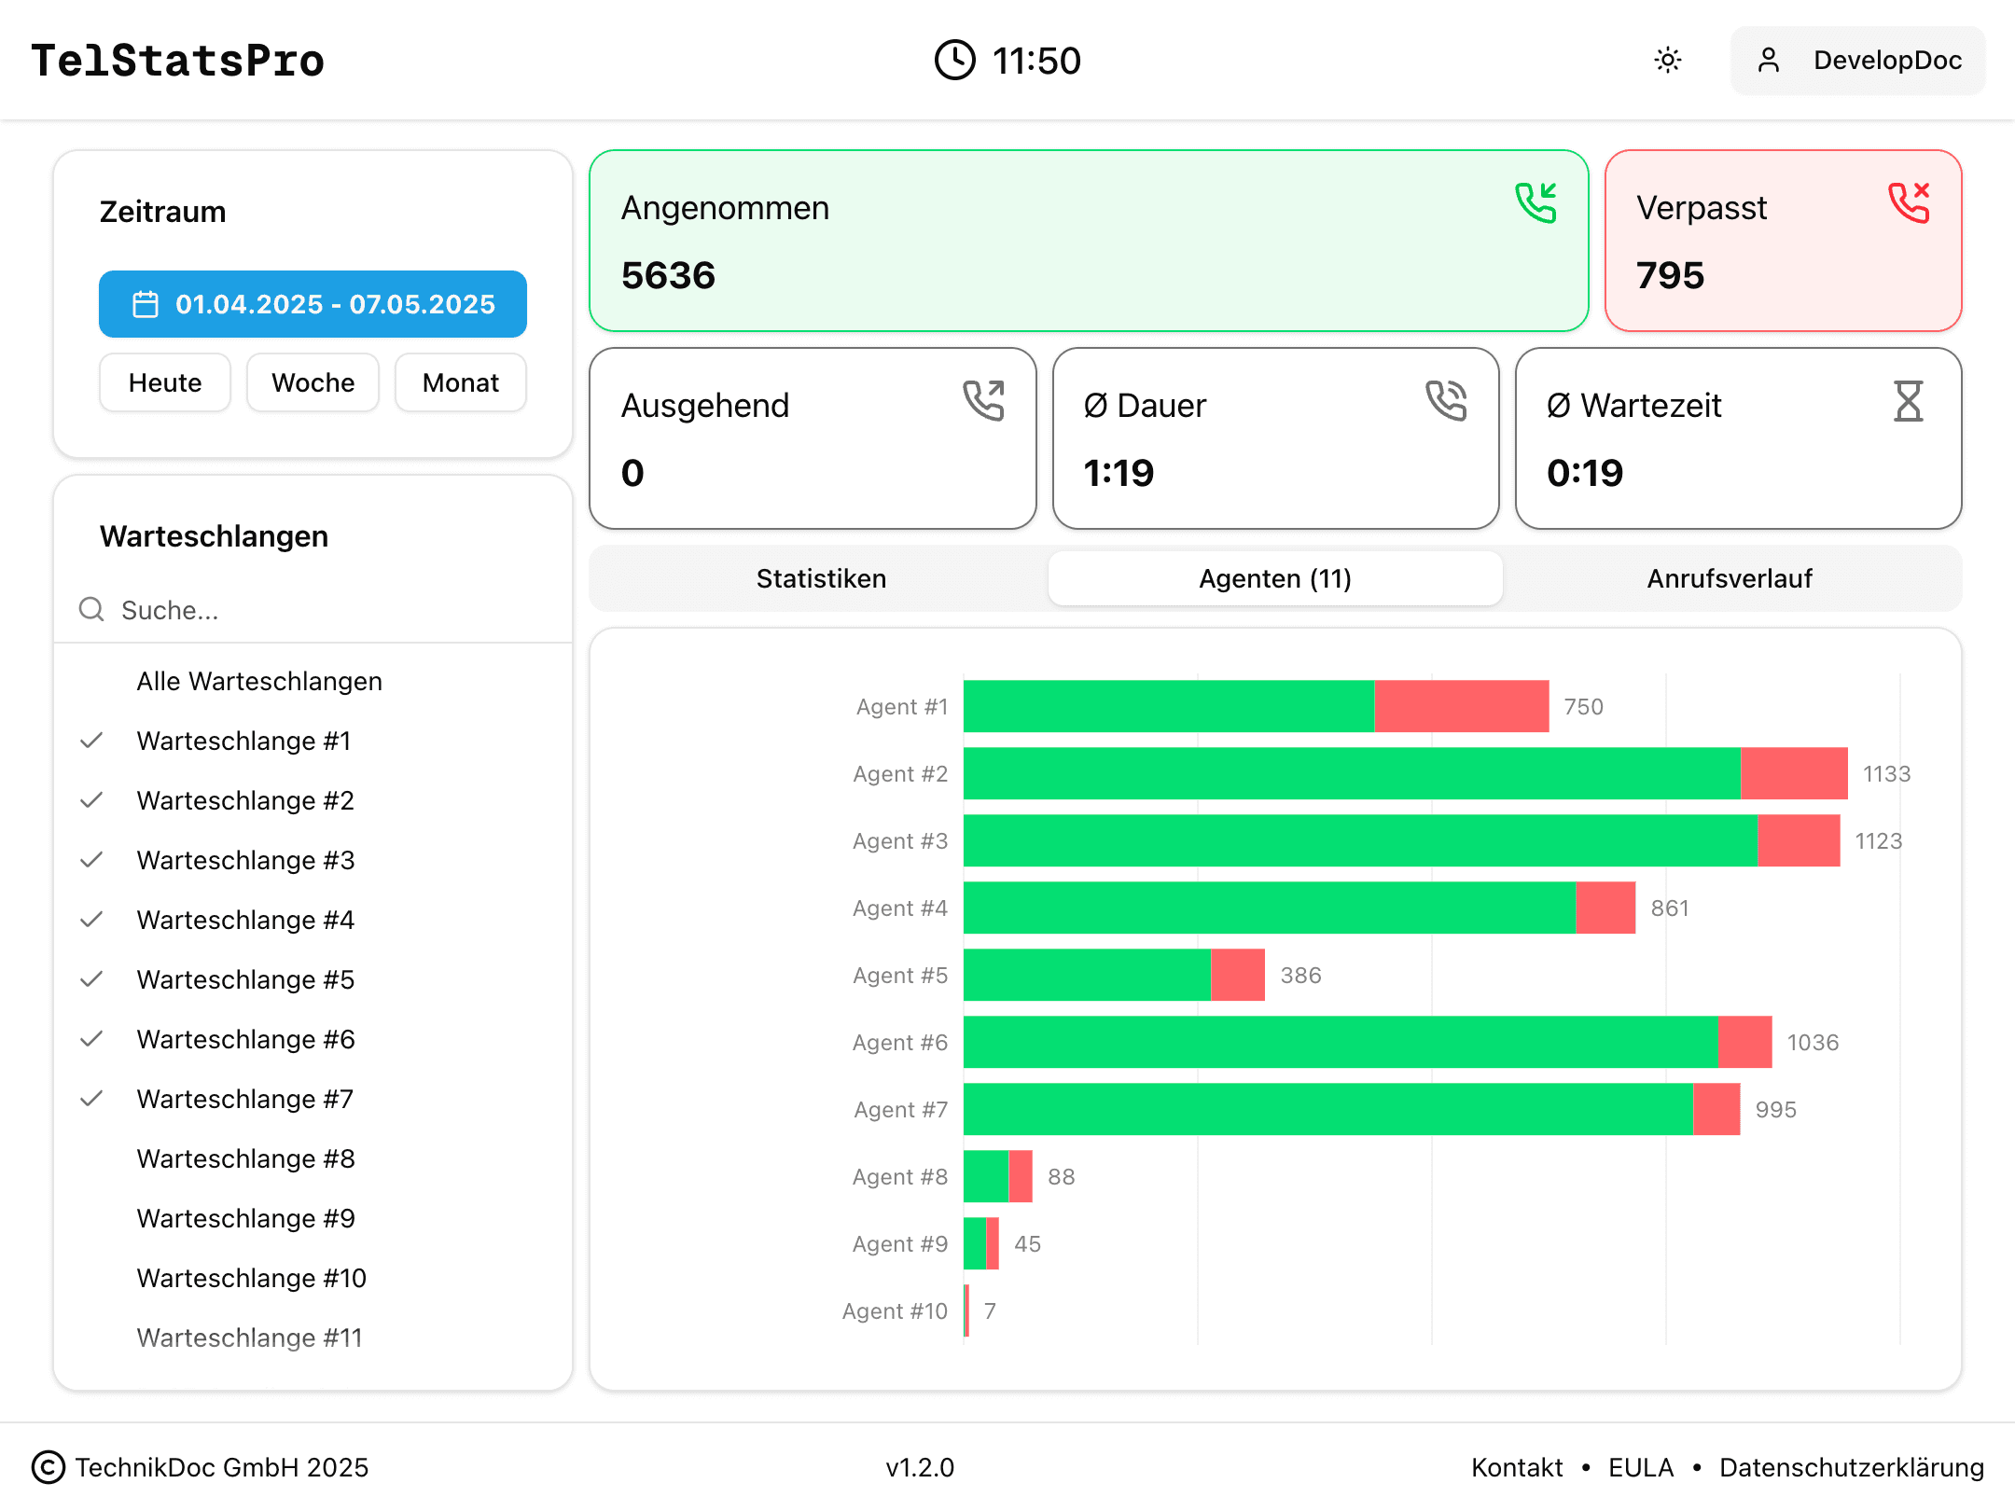Viewport: 2015px width, 1511px height.
Task: Open the DevelopDoc user menu
Action: click(1857, 61)
